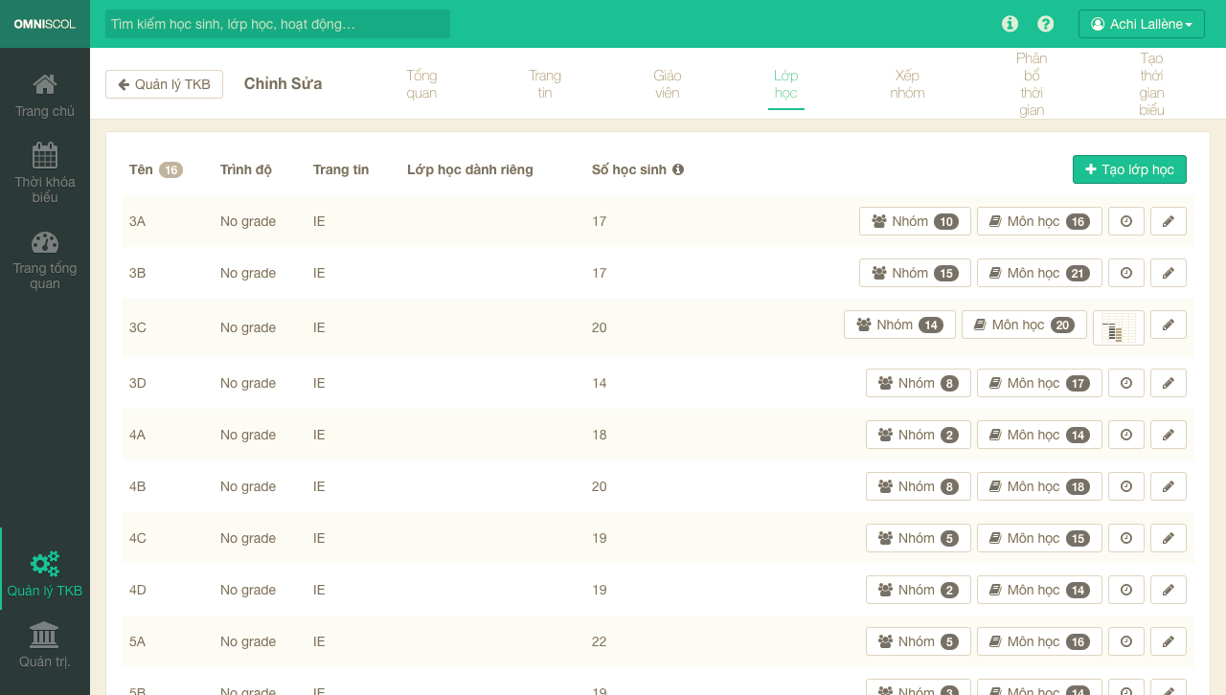Open Thời khóa biểu calendar icon
1226x695 pixels.
[45, 155]
